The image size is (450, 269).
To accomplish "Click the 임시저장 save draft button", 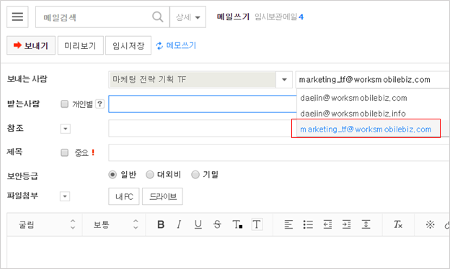I will coord(128,45).
